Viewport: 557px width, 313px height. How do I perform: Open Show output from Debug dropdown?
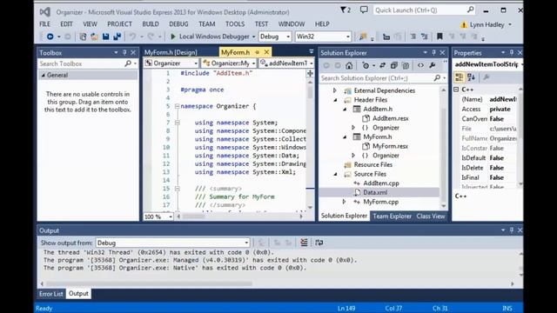tap(172, 243)
